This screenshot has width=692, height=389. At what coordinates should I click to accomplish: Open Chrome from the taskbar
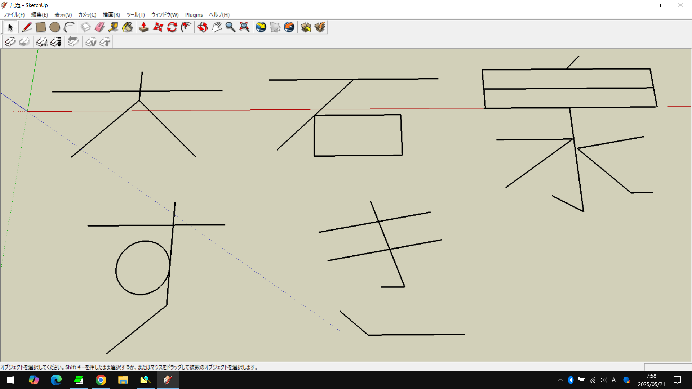pyautogui.click(x=101, y=380)
